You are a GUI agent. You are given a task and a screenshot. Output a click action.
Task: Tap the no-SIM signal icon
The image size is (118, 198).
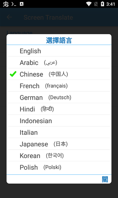click(96, 4)
